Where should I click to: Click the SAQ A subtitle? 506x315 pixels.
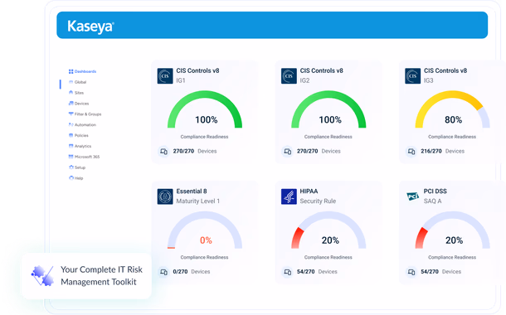[432, 201]
